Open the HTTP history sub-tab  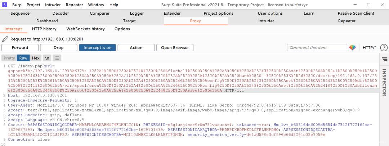(44, 29)
